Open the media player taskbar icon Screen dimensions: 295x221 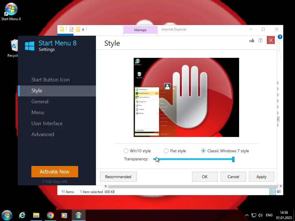click(x=64, y=215)
